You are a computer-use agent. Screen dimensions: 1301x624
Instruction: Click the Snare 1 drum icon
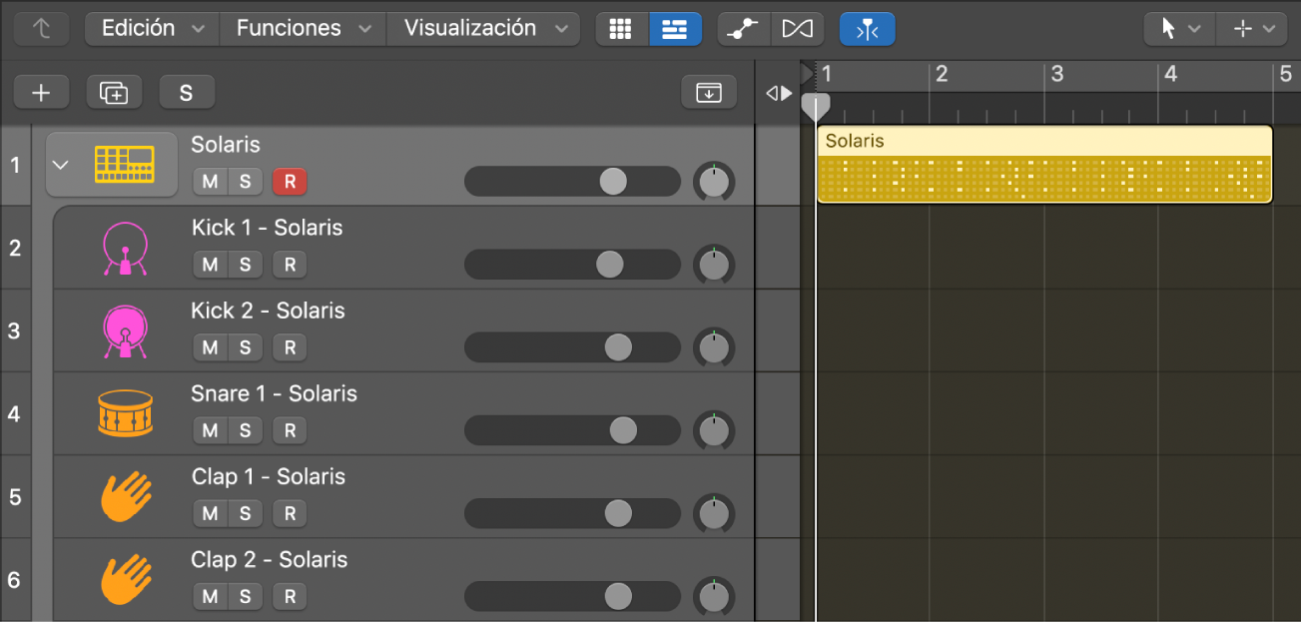(125, 413)
